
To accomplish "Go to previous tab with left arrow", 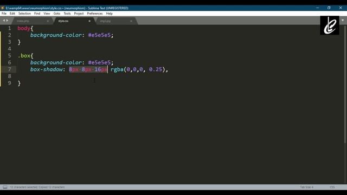I will pyautogui.click(x=4, y=21).
